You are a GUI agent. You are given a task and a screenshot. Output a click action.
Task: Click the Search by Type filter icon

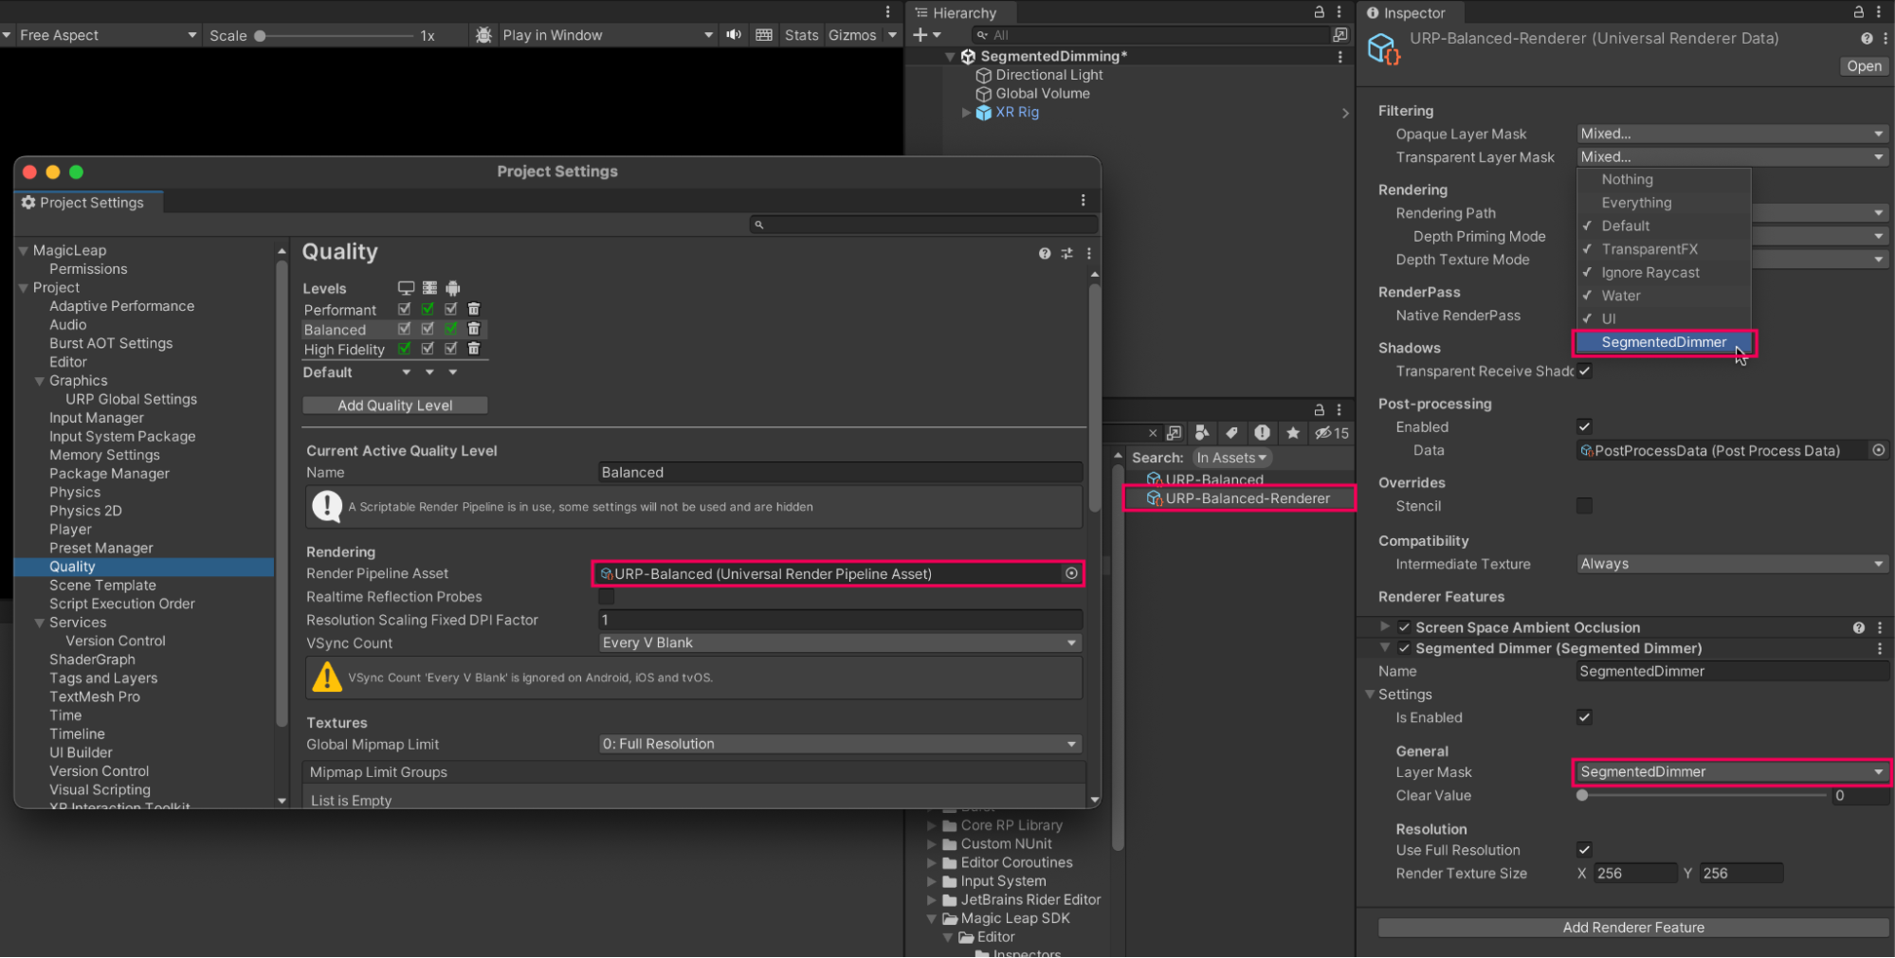pyautogui.click(x=1202, y=433)
